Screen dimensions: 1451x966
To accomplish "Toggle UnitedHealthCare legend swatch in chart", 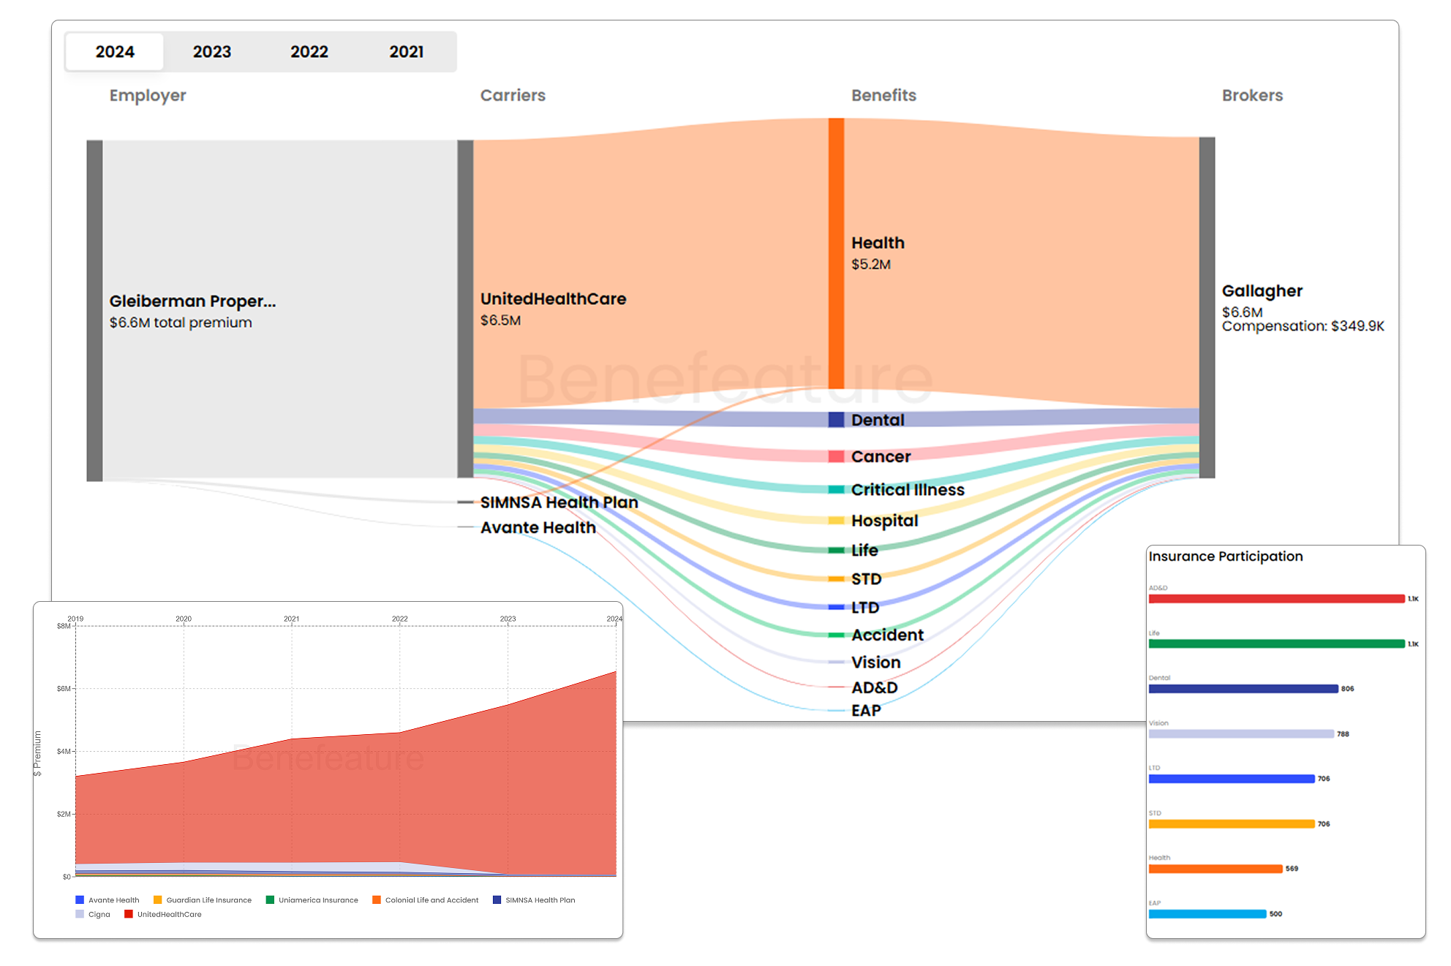I will [x=129, y=914].
